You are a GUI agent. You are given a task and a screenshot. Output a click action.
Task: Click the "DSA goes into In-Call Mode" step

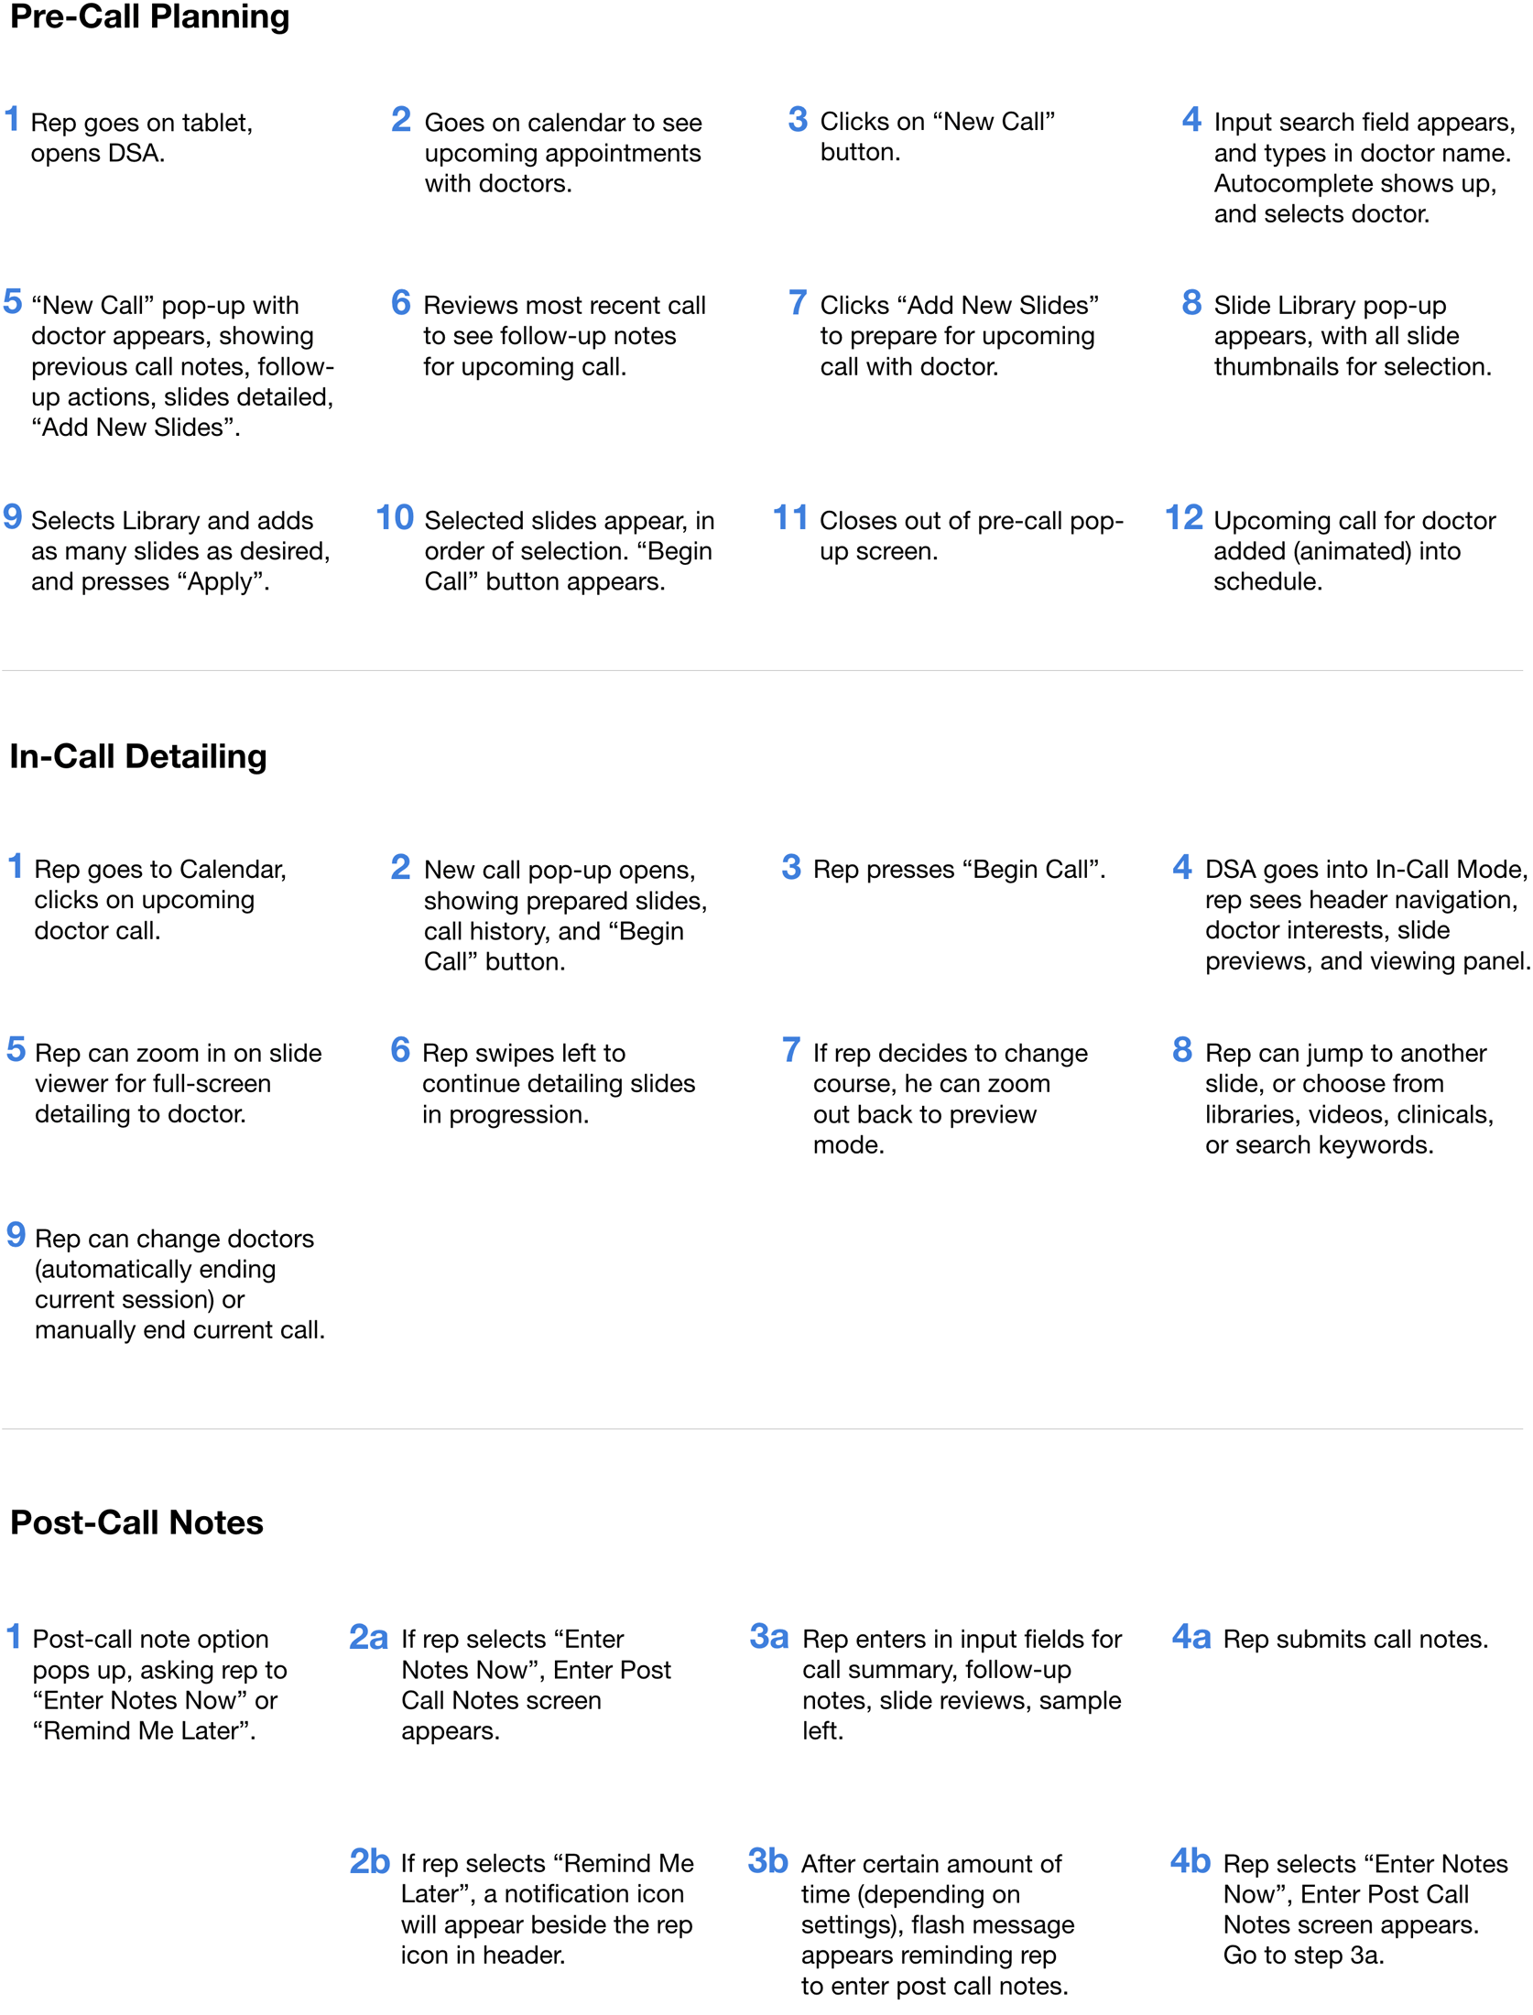pyautogui.click(x=1366, y=915)
